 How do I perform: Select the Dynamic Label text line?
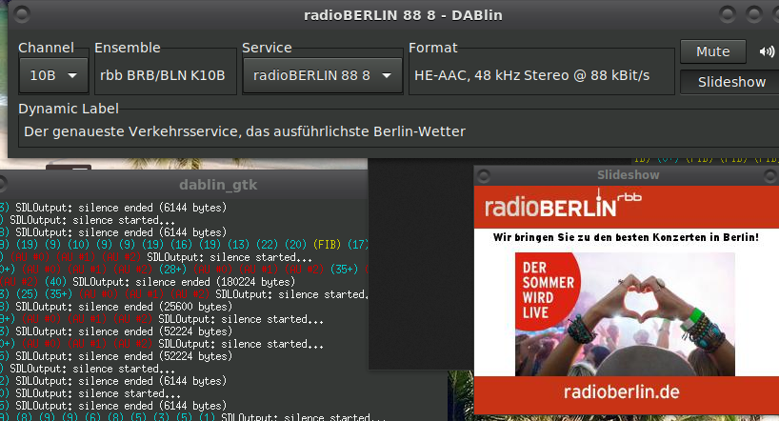(245, 131)
